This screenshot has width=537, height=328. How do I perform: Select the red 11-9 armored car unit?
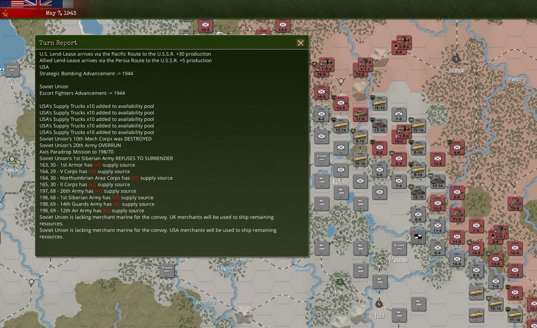pyautogui.click(x=457, y=215)
